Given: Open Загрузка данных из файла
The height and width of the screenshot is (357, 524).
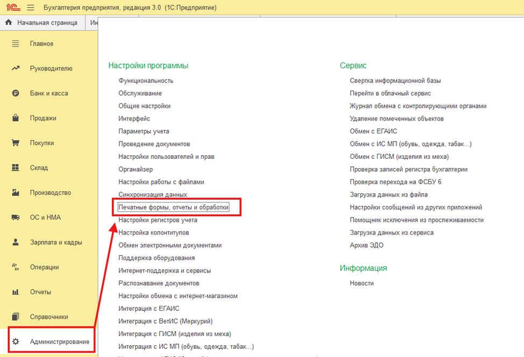Looking at the screenshot, I should pos(388,194).
